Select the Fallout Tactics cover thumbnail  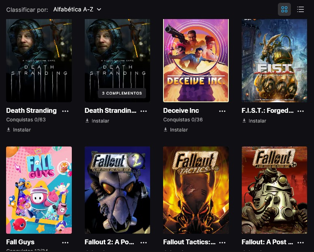click(196, 190)
